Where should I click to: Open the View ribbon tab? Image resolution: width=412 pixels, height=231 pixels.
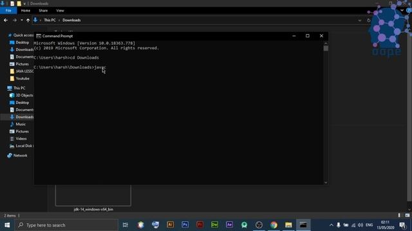pyautogui.click(x=60, y=10)
